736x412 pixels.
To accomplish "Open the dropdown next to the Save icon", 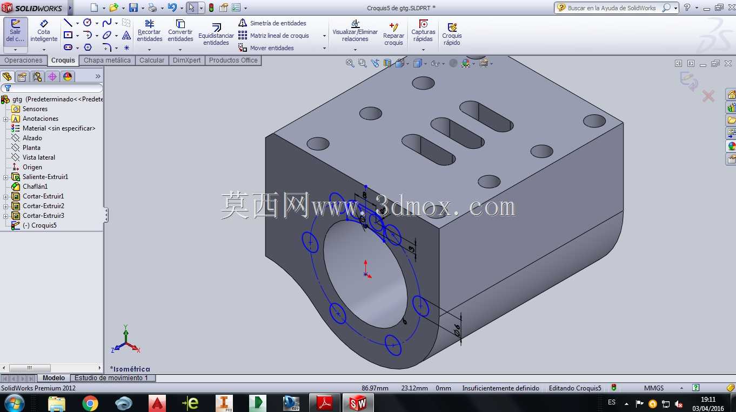I will click(142, 8).
